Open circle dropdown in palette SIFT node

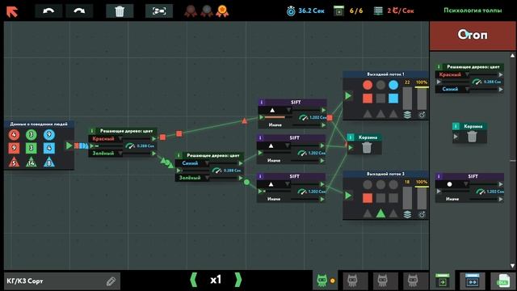[453, 184]
